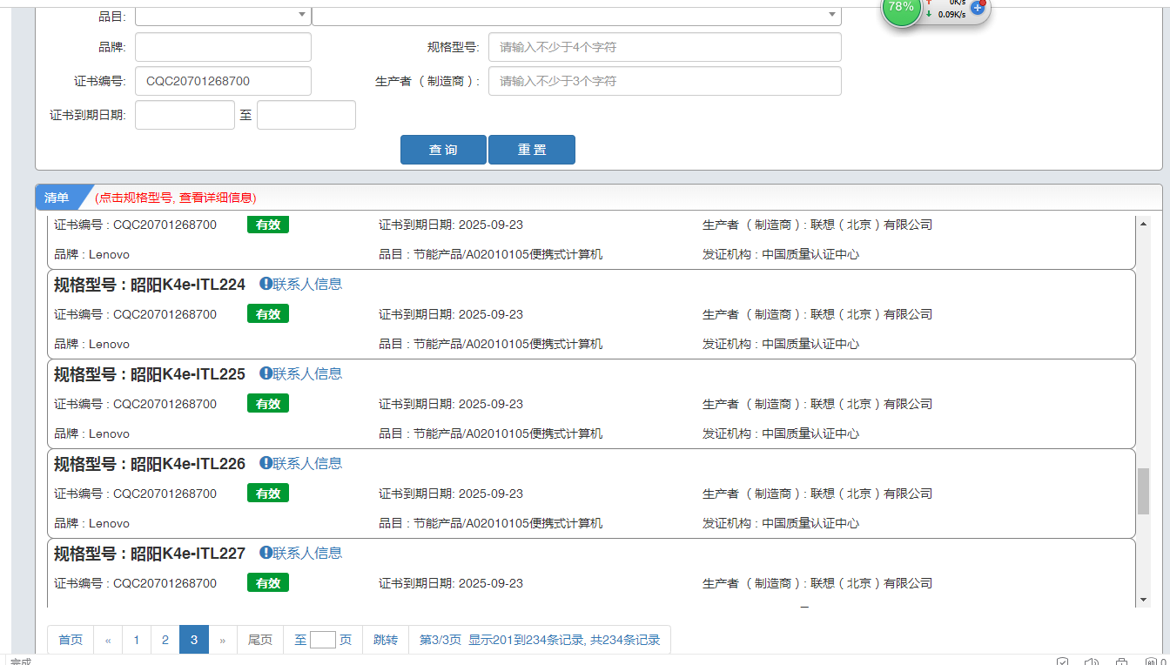This screenshot has width=1170, height=665.
Task: Click the 规格型号 search input
Action: click(665, 47)
